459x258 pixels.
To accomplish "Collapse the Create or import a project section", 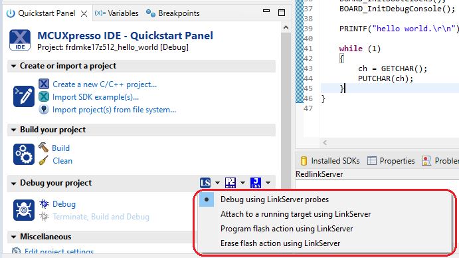I will (13, 66).
